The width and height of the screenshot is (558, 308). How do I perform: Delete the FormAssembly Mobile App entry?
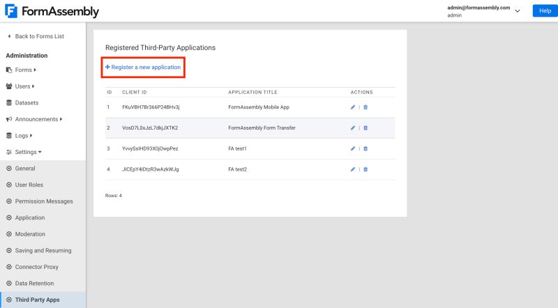pyautogui.click(x=365, y=107)
